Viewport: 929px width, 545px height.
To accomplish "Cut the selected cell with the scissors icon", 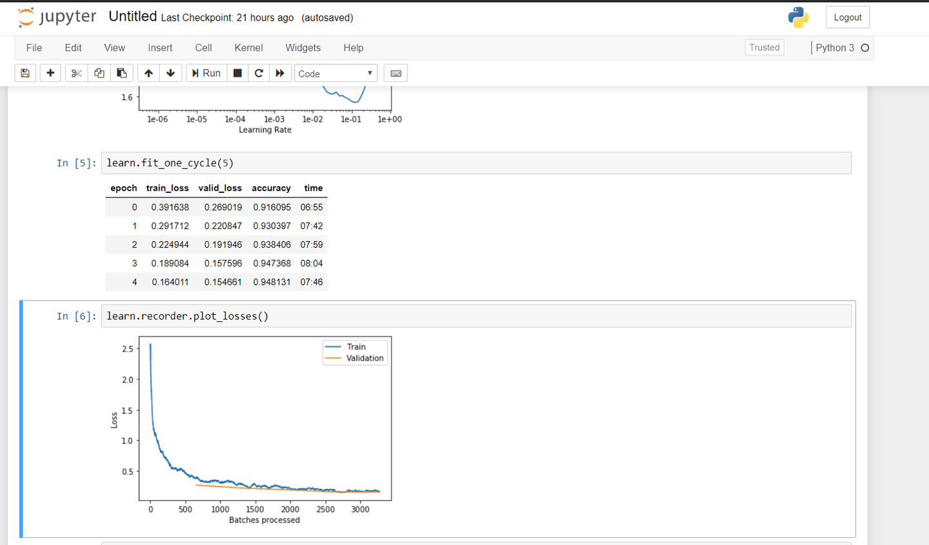I will 76,73.
